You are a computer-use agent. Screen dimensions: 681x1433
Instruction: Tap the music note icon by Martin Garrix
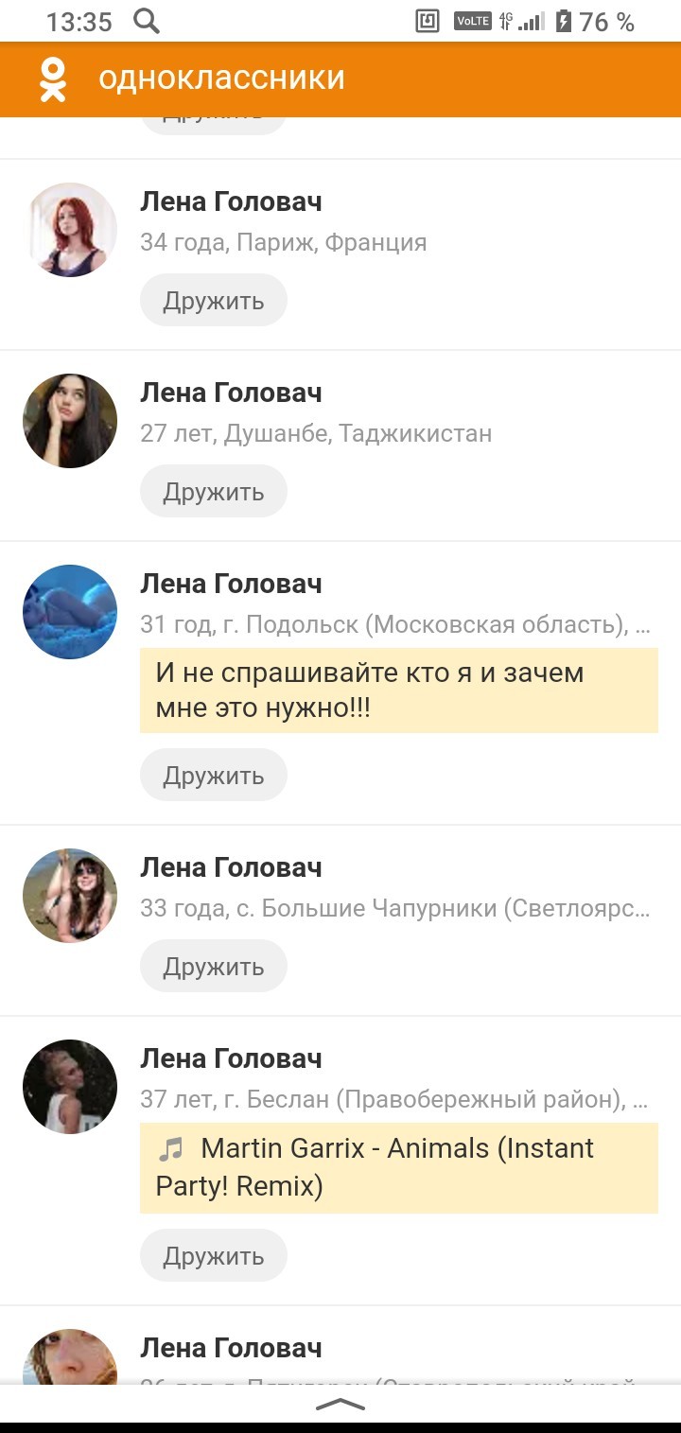(x=170, y=1149)
